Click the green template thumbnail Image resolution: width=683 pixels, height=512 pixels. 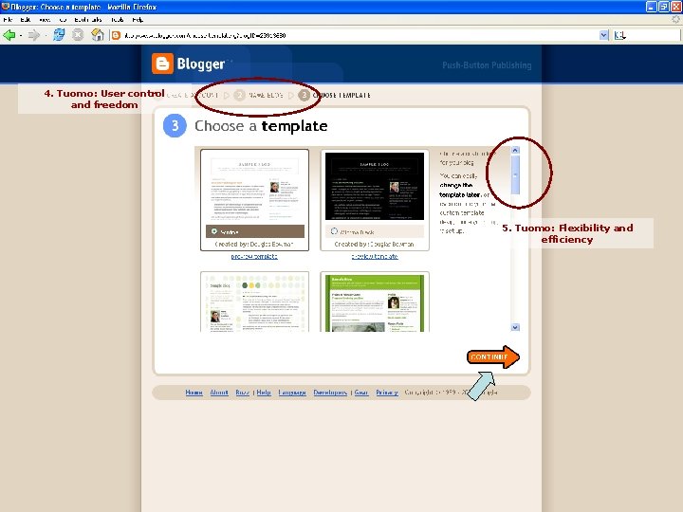(375, 302)
